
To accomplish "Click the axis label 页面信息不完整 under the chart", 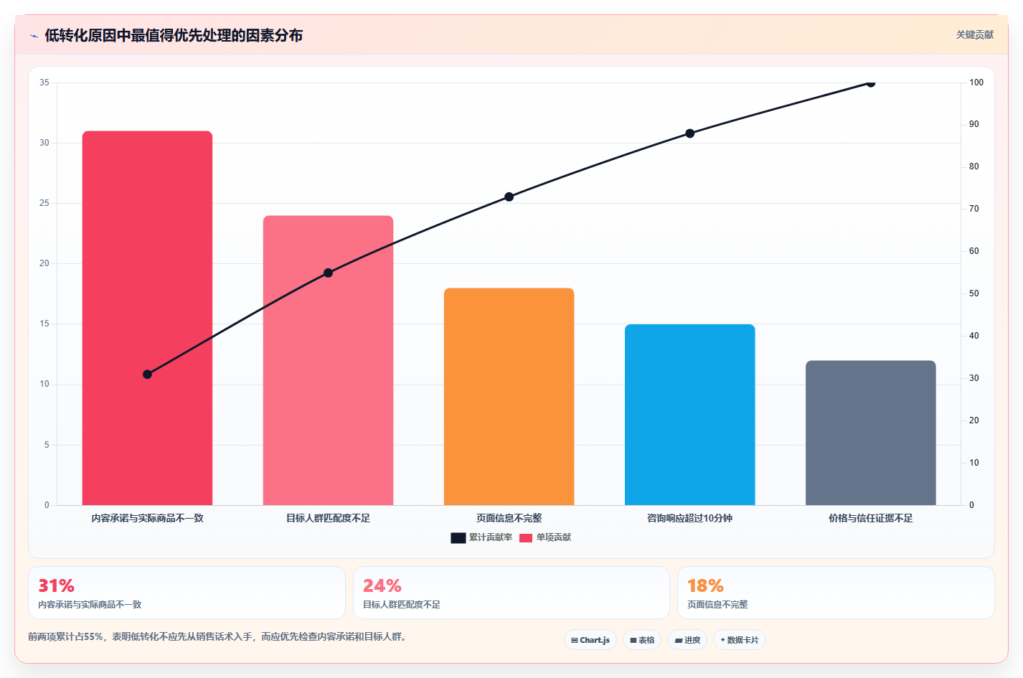I will 509,518.
